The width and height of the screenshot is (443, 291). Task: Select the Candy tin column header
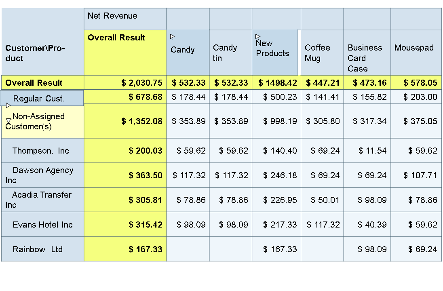(x=225, y=53)
